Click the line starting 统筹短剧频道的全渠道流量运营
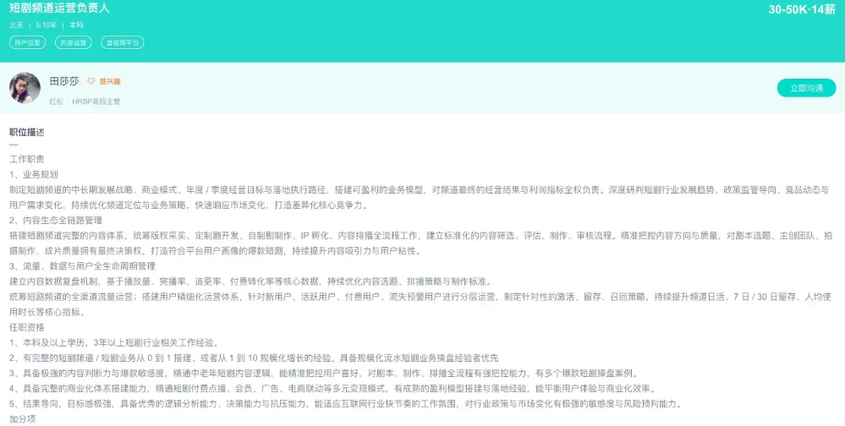 pyautogui.click(x=420, y=304)
